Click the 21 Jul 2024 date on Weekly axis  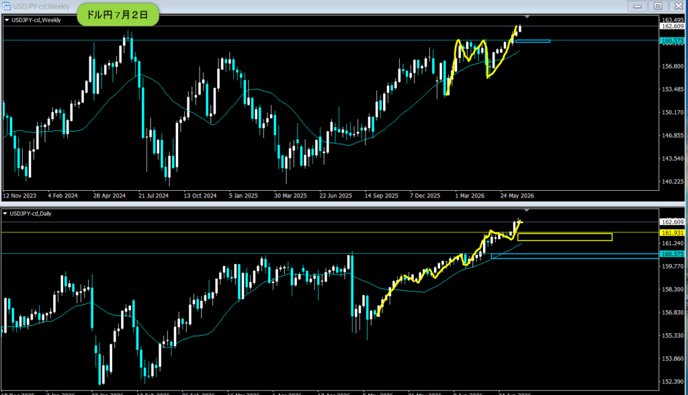click(154, 195)
